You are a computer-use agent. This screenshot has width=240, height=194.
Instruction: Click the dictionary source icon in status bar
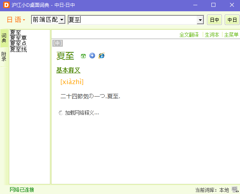pos(235,190)
